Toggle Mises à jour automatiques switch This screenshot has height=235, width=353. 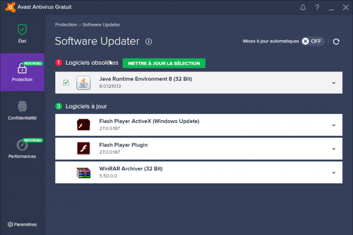coord(312,41)
